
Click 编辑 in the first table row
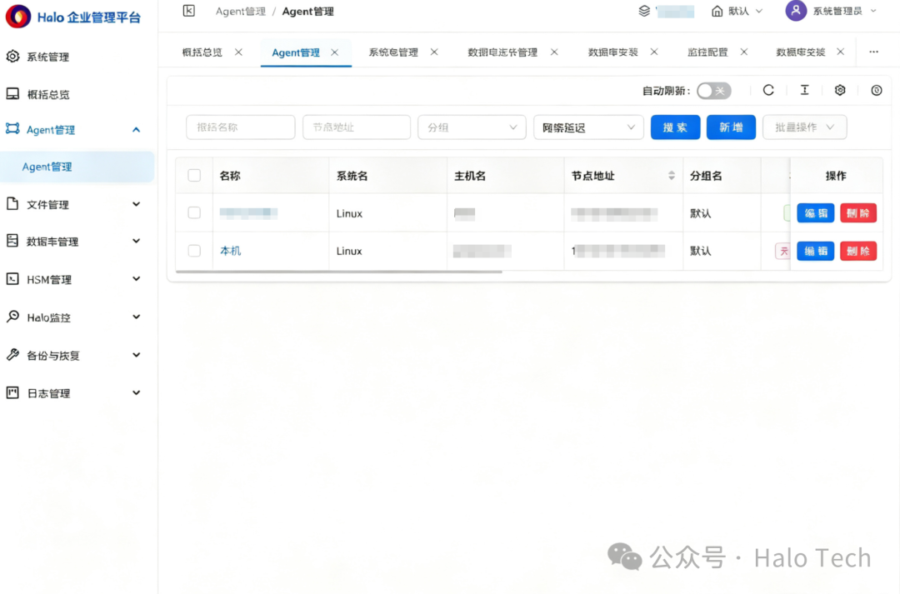pyautogui.click(x=816, y=213)
